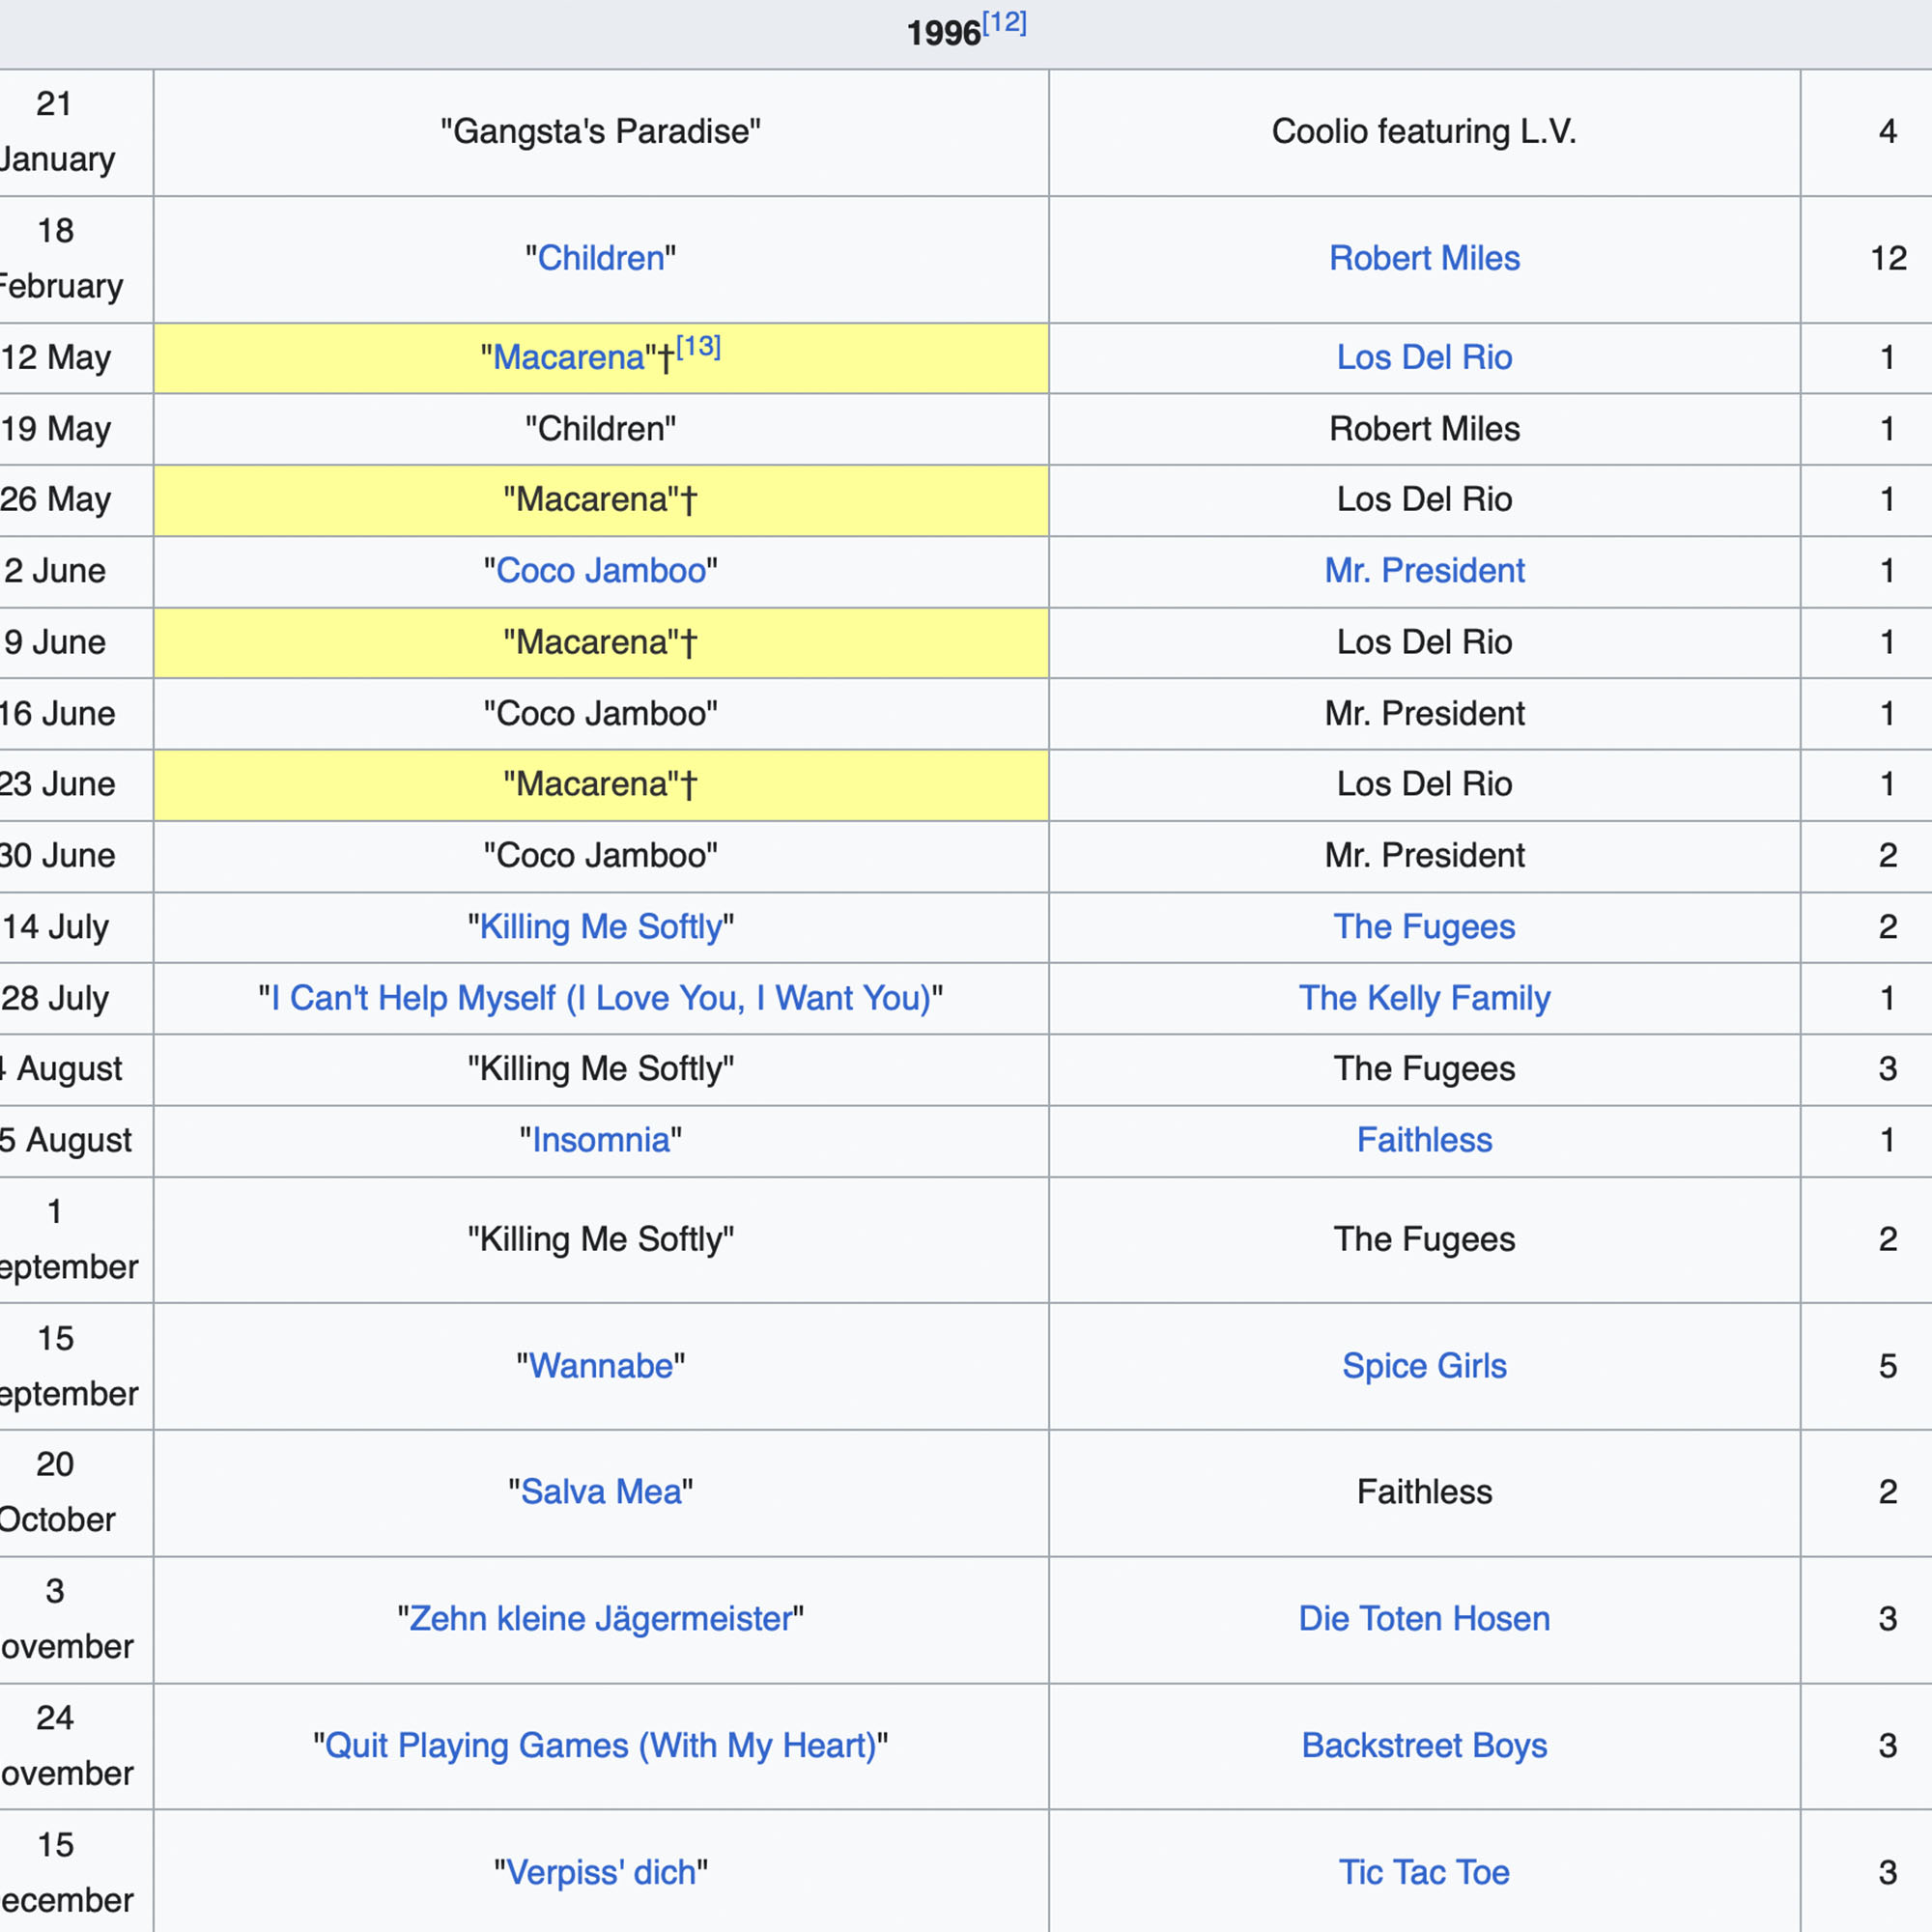The height and width of the screenshot is (1932, 1932).
Task: Click Mr. President in 30 June row
Action: click(1424, 855)
